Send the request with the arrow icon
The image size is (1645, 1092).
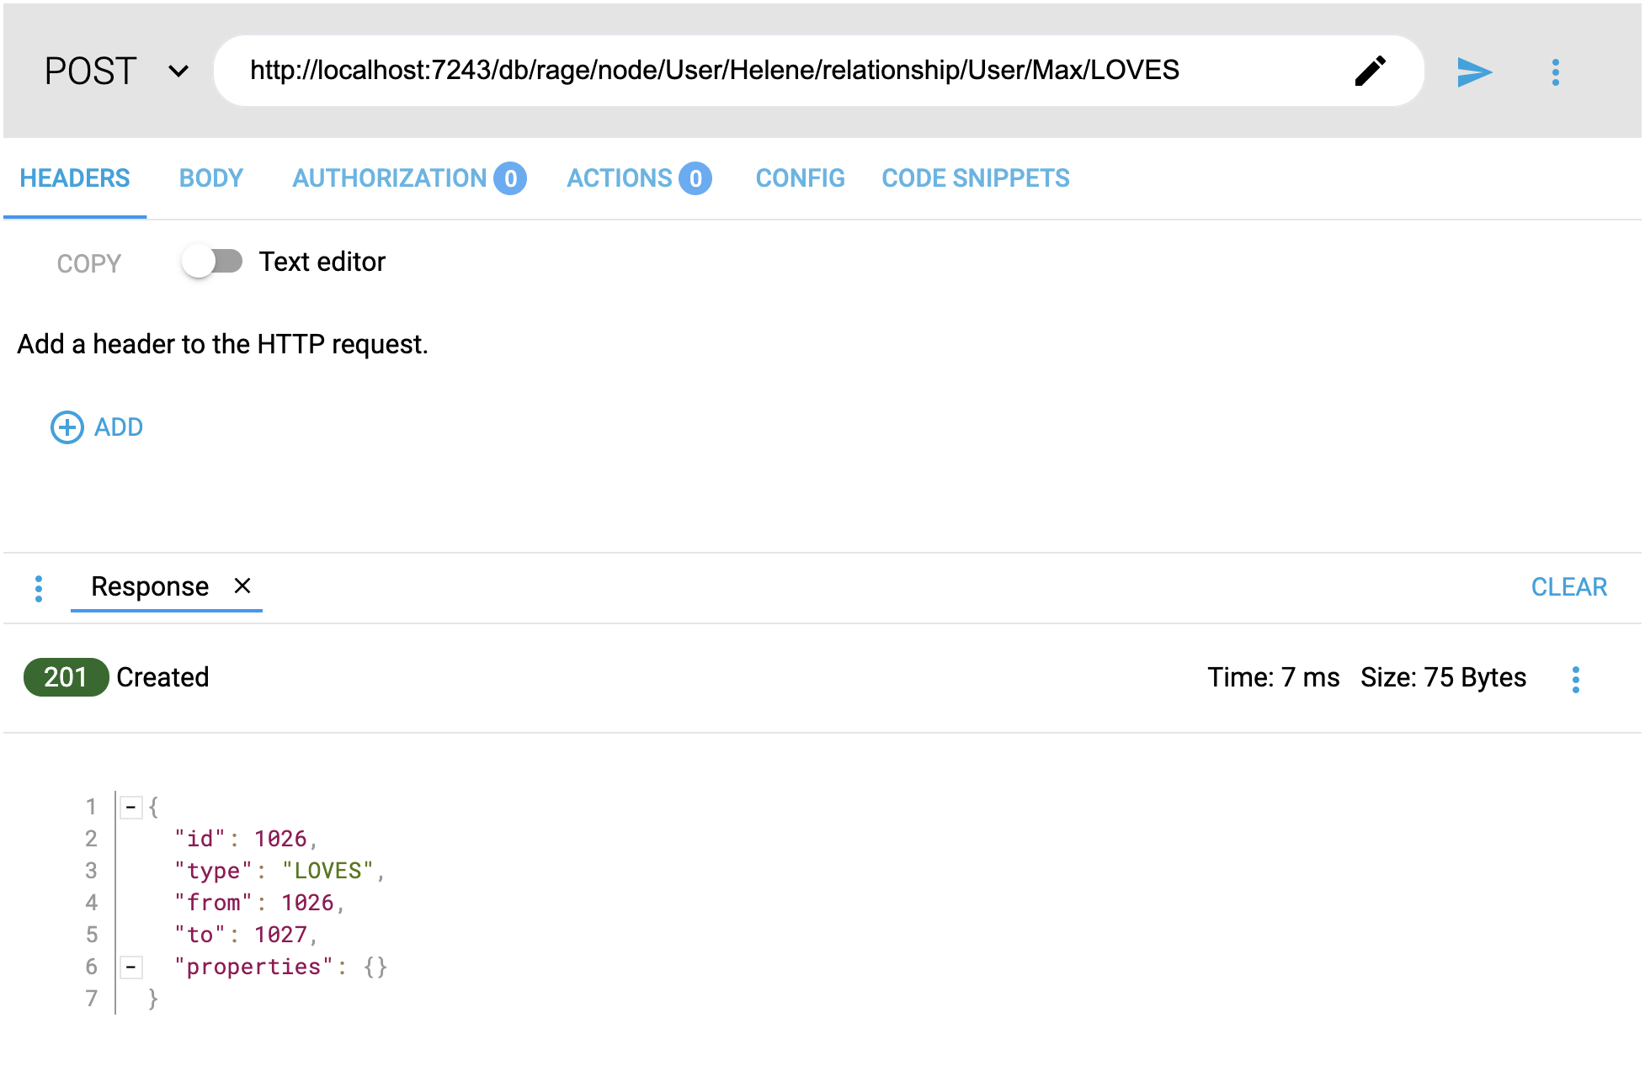pyautogui.click(x=1474, y=72)
